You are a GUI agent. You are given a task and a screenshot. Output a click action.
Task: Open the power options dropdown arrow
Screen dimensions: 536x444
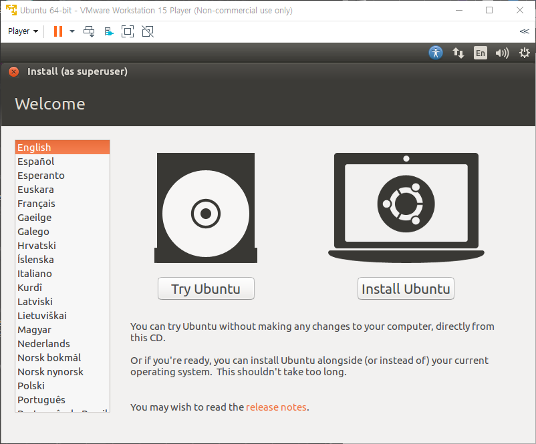(72, 31)
